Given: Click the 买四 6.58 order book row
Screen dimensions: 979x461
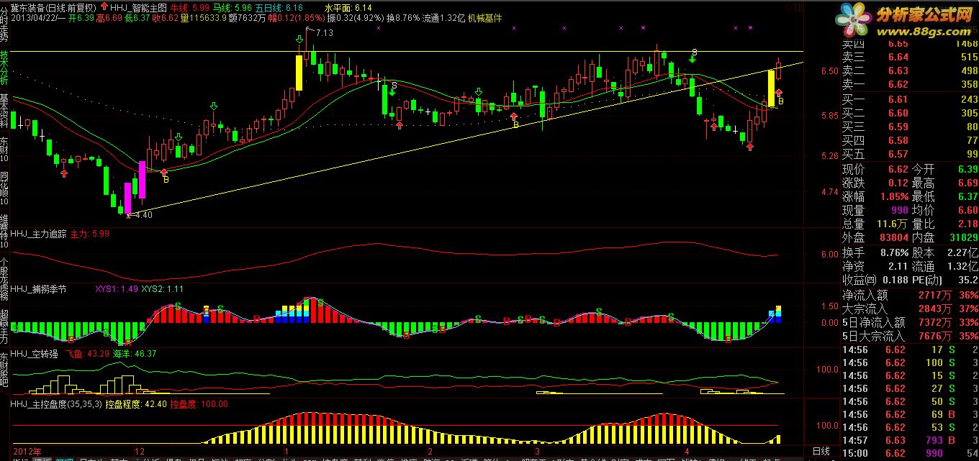Looking at the screenshot, I should coord(910,140).
